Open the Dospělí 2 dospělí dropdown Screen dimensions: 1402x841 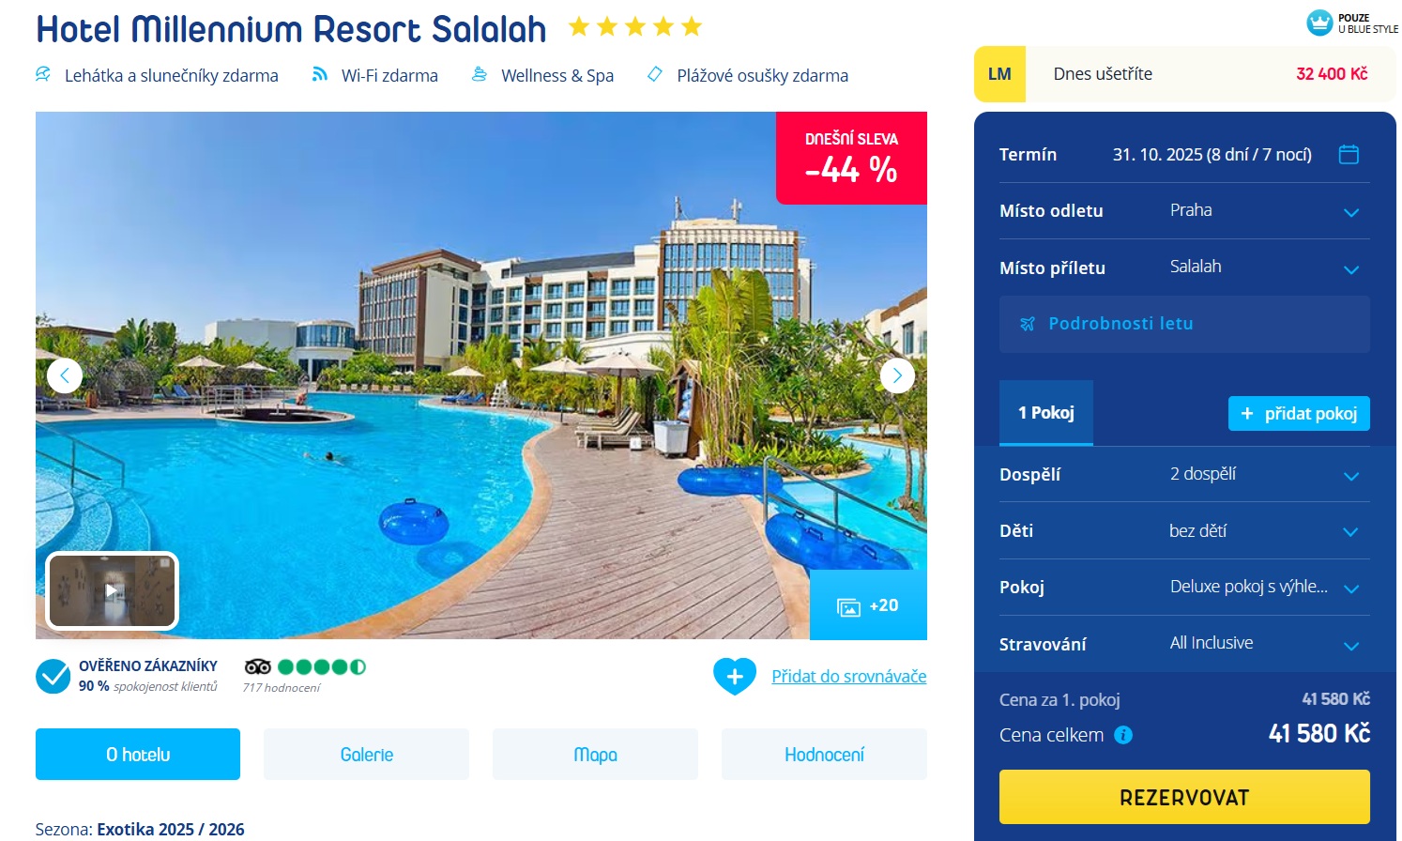1184,475
